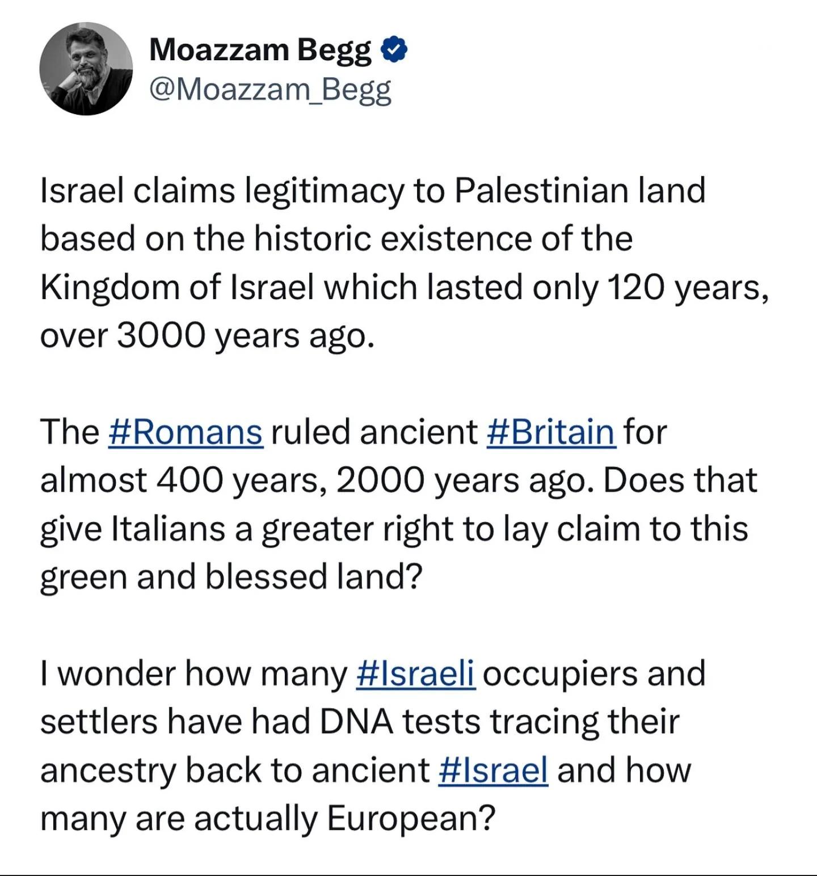
Task: Click the phrase 'Kingdom of Israel'
Action: click(x=177, y=288)
